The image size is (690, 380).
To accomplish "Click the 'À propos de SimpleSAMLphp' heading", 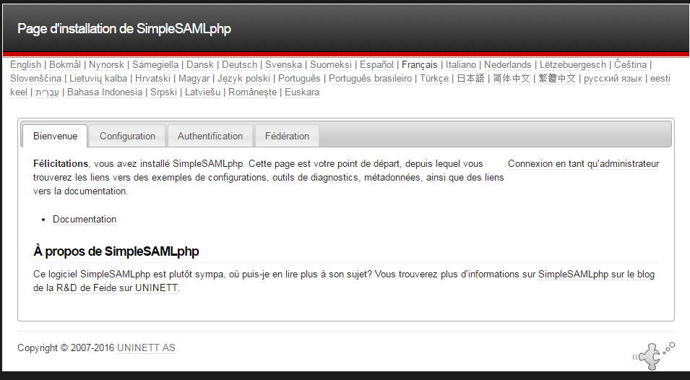I will click(116, 251).
